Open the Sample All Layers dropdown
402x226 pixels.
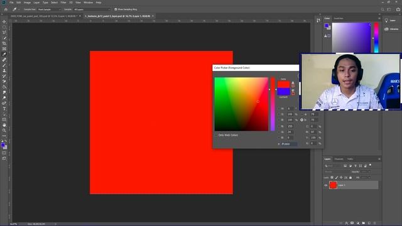[92, 9]
